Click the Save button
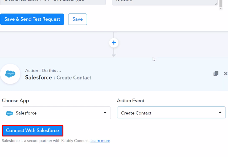The width and height of the screenshot is (228, 157). click(78, 19)
